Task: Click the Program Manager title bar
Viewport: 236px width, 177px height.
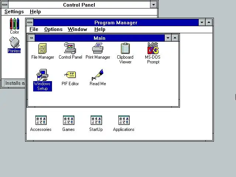Action: pos(116,22)
